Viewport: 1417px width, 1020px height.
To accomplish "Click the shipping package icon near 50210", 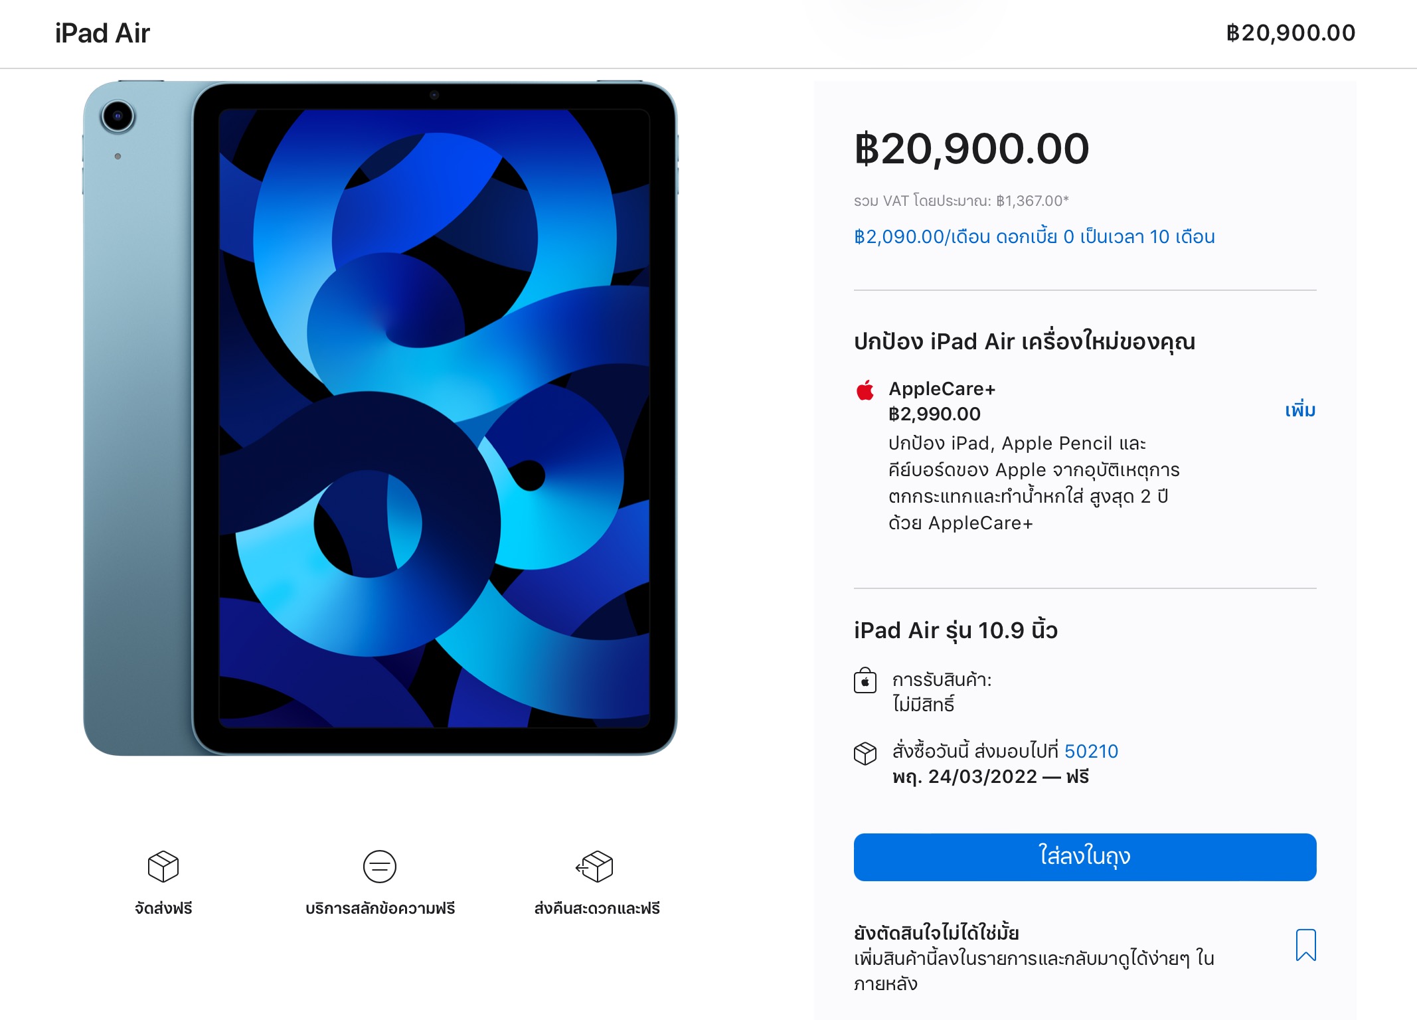I will click(865, 753).
